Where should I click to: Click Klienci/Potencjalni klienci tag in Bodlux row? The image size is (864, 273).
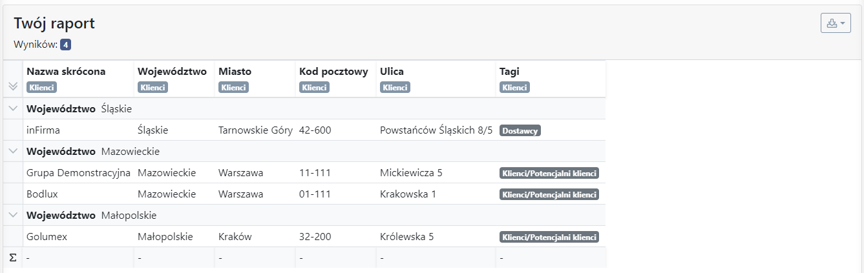tap(549, 194)
